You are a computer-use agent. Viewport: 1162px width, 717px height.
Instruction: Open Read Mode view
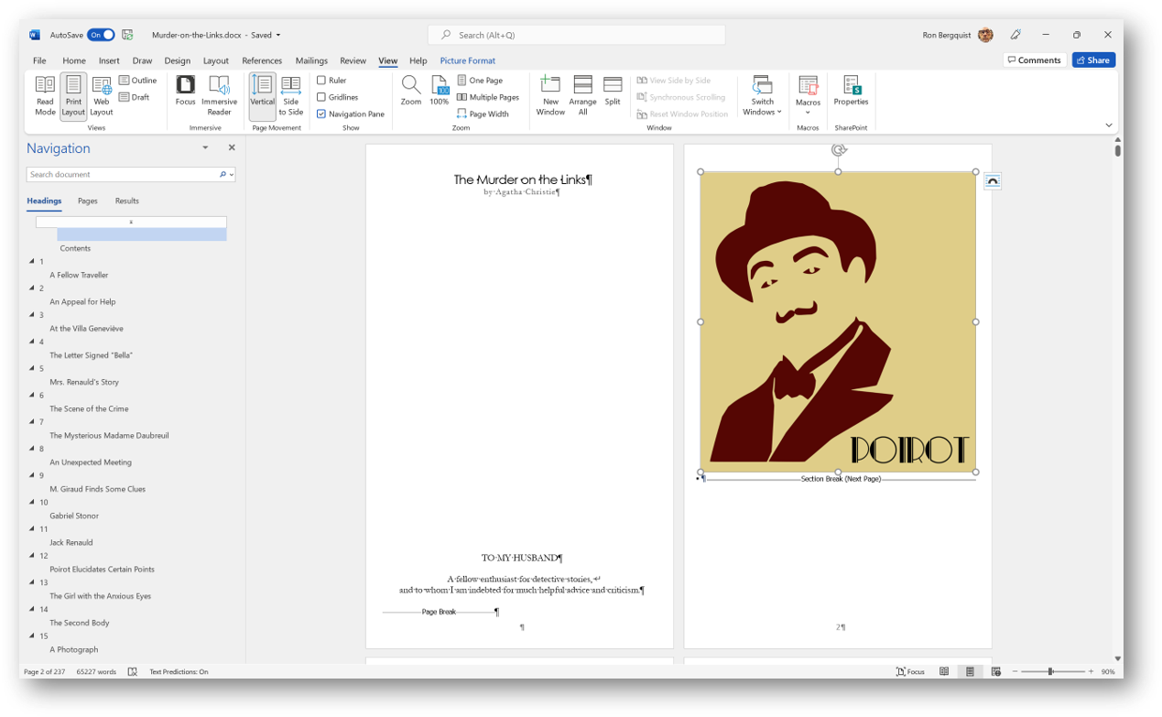(x=45, y=95)
